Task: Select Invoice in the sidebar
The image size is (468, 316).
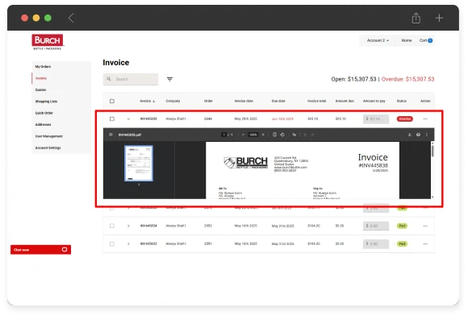Action: coord(41,78)
